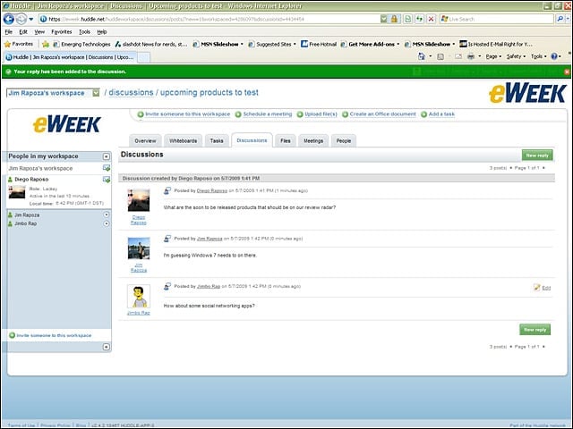Switch to the Tasks tab
The image size is (573, 429).
[x=217, y=141]
